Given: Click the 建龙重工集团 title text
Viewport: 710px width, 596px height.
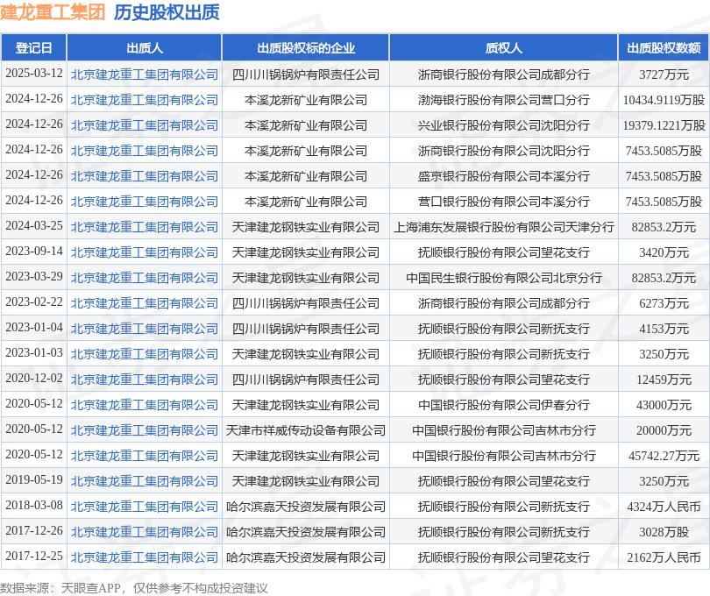Looking at the screenshot, I should pyautogui.click(x=53, y=12).
